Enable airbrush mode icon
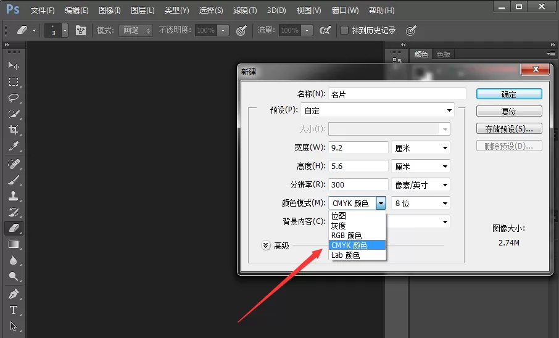Viewport: 559px width, 338px height. coord(325,31)
